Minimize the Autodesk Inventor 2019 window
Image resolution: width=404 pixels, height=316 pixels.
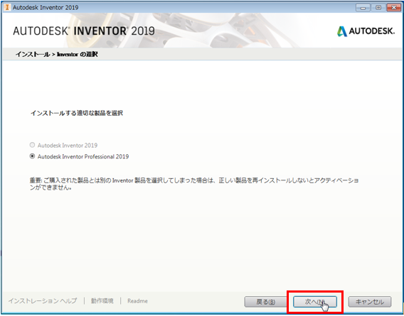pos(363,8)
